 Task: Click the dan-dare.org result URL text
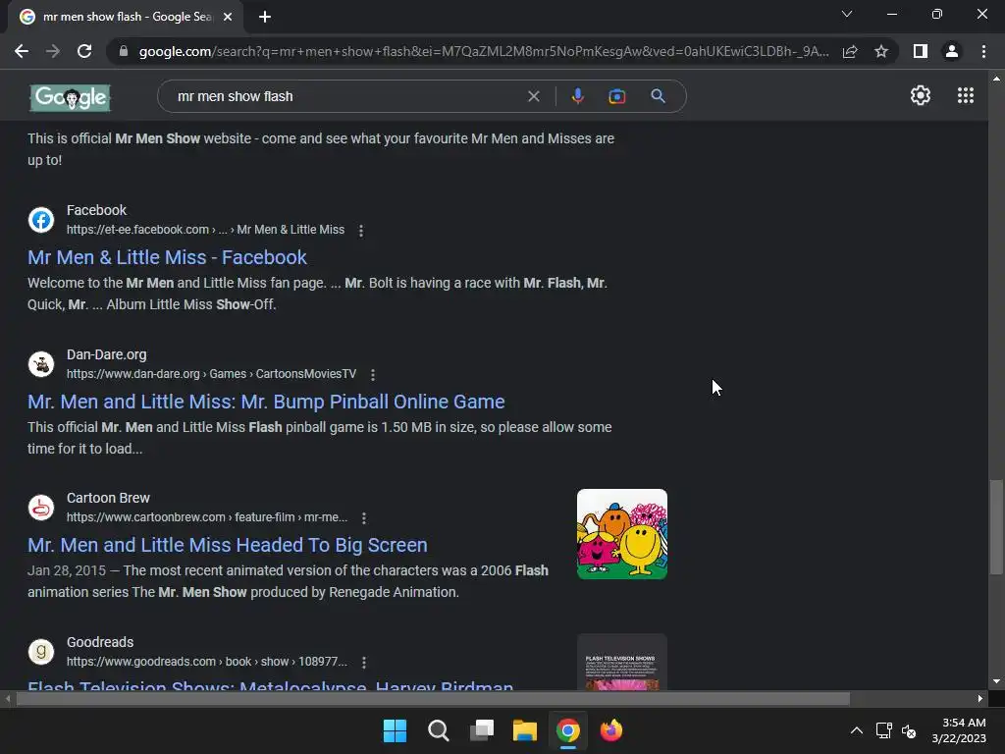pyautogui.click(x=212, y=374)
